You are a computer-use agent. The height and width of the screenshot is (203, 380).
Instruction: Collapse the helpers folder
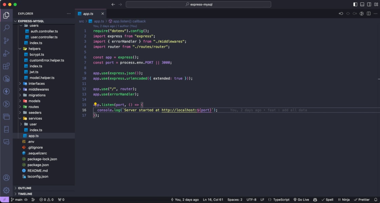click(x=44, y=49)
